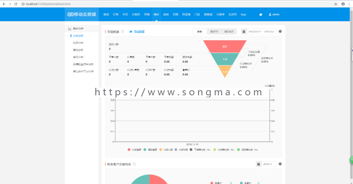This screenshot has width=353, height=184.
Task: Open the admin user menu
Action: (274, 14)
